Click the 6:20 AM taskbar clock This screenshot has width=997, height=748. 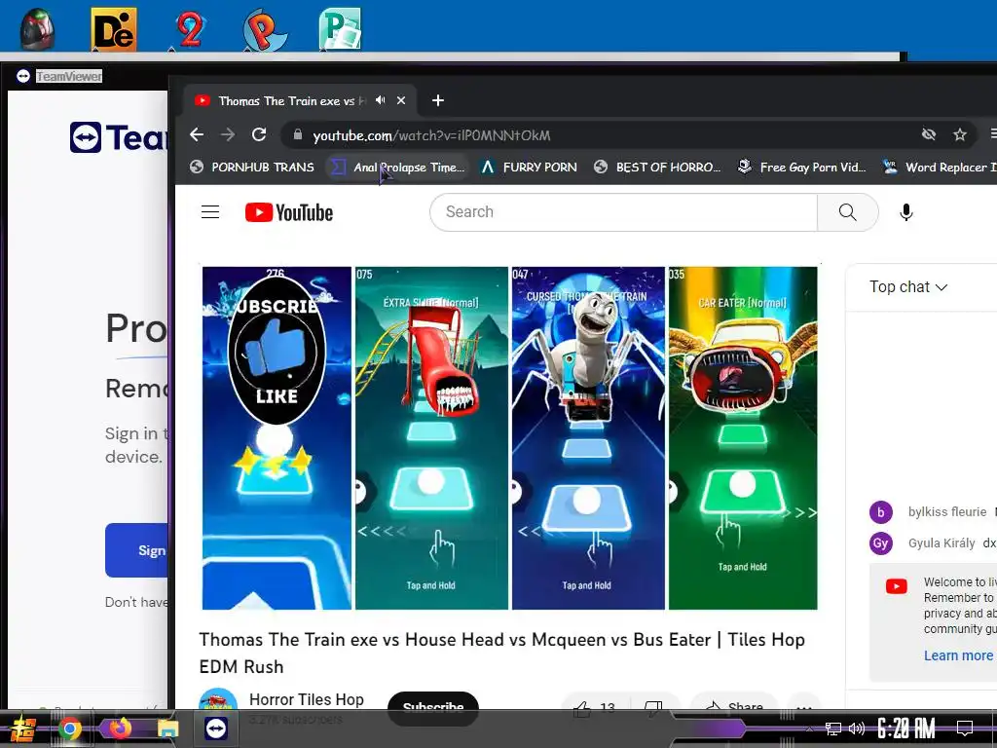(906, 729)
